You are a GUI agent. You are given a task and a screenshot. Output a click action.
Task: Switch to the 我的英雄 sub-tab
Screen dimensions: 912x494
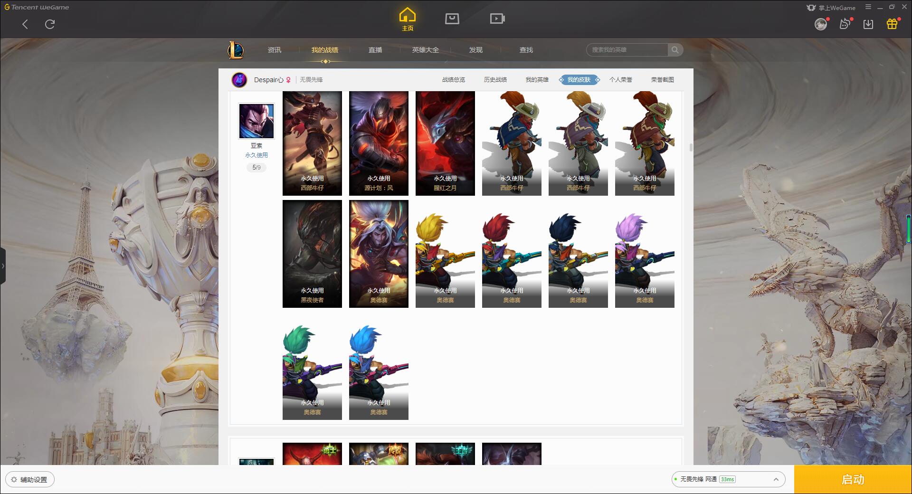(x=537, y=80)
